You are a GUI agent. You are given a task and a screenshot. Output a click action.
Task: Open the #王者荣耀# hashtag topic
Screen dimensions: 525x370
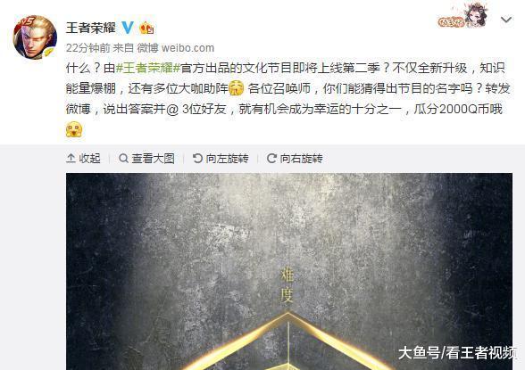(x=148, y=68)
